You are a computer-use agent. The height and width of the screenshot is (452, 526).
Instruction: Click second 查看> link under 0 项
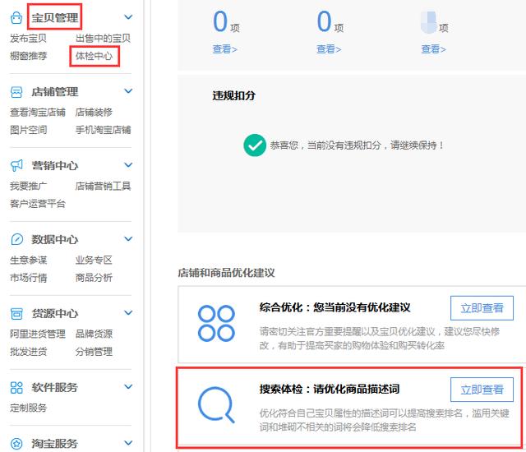pos(329,49)
